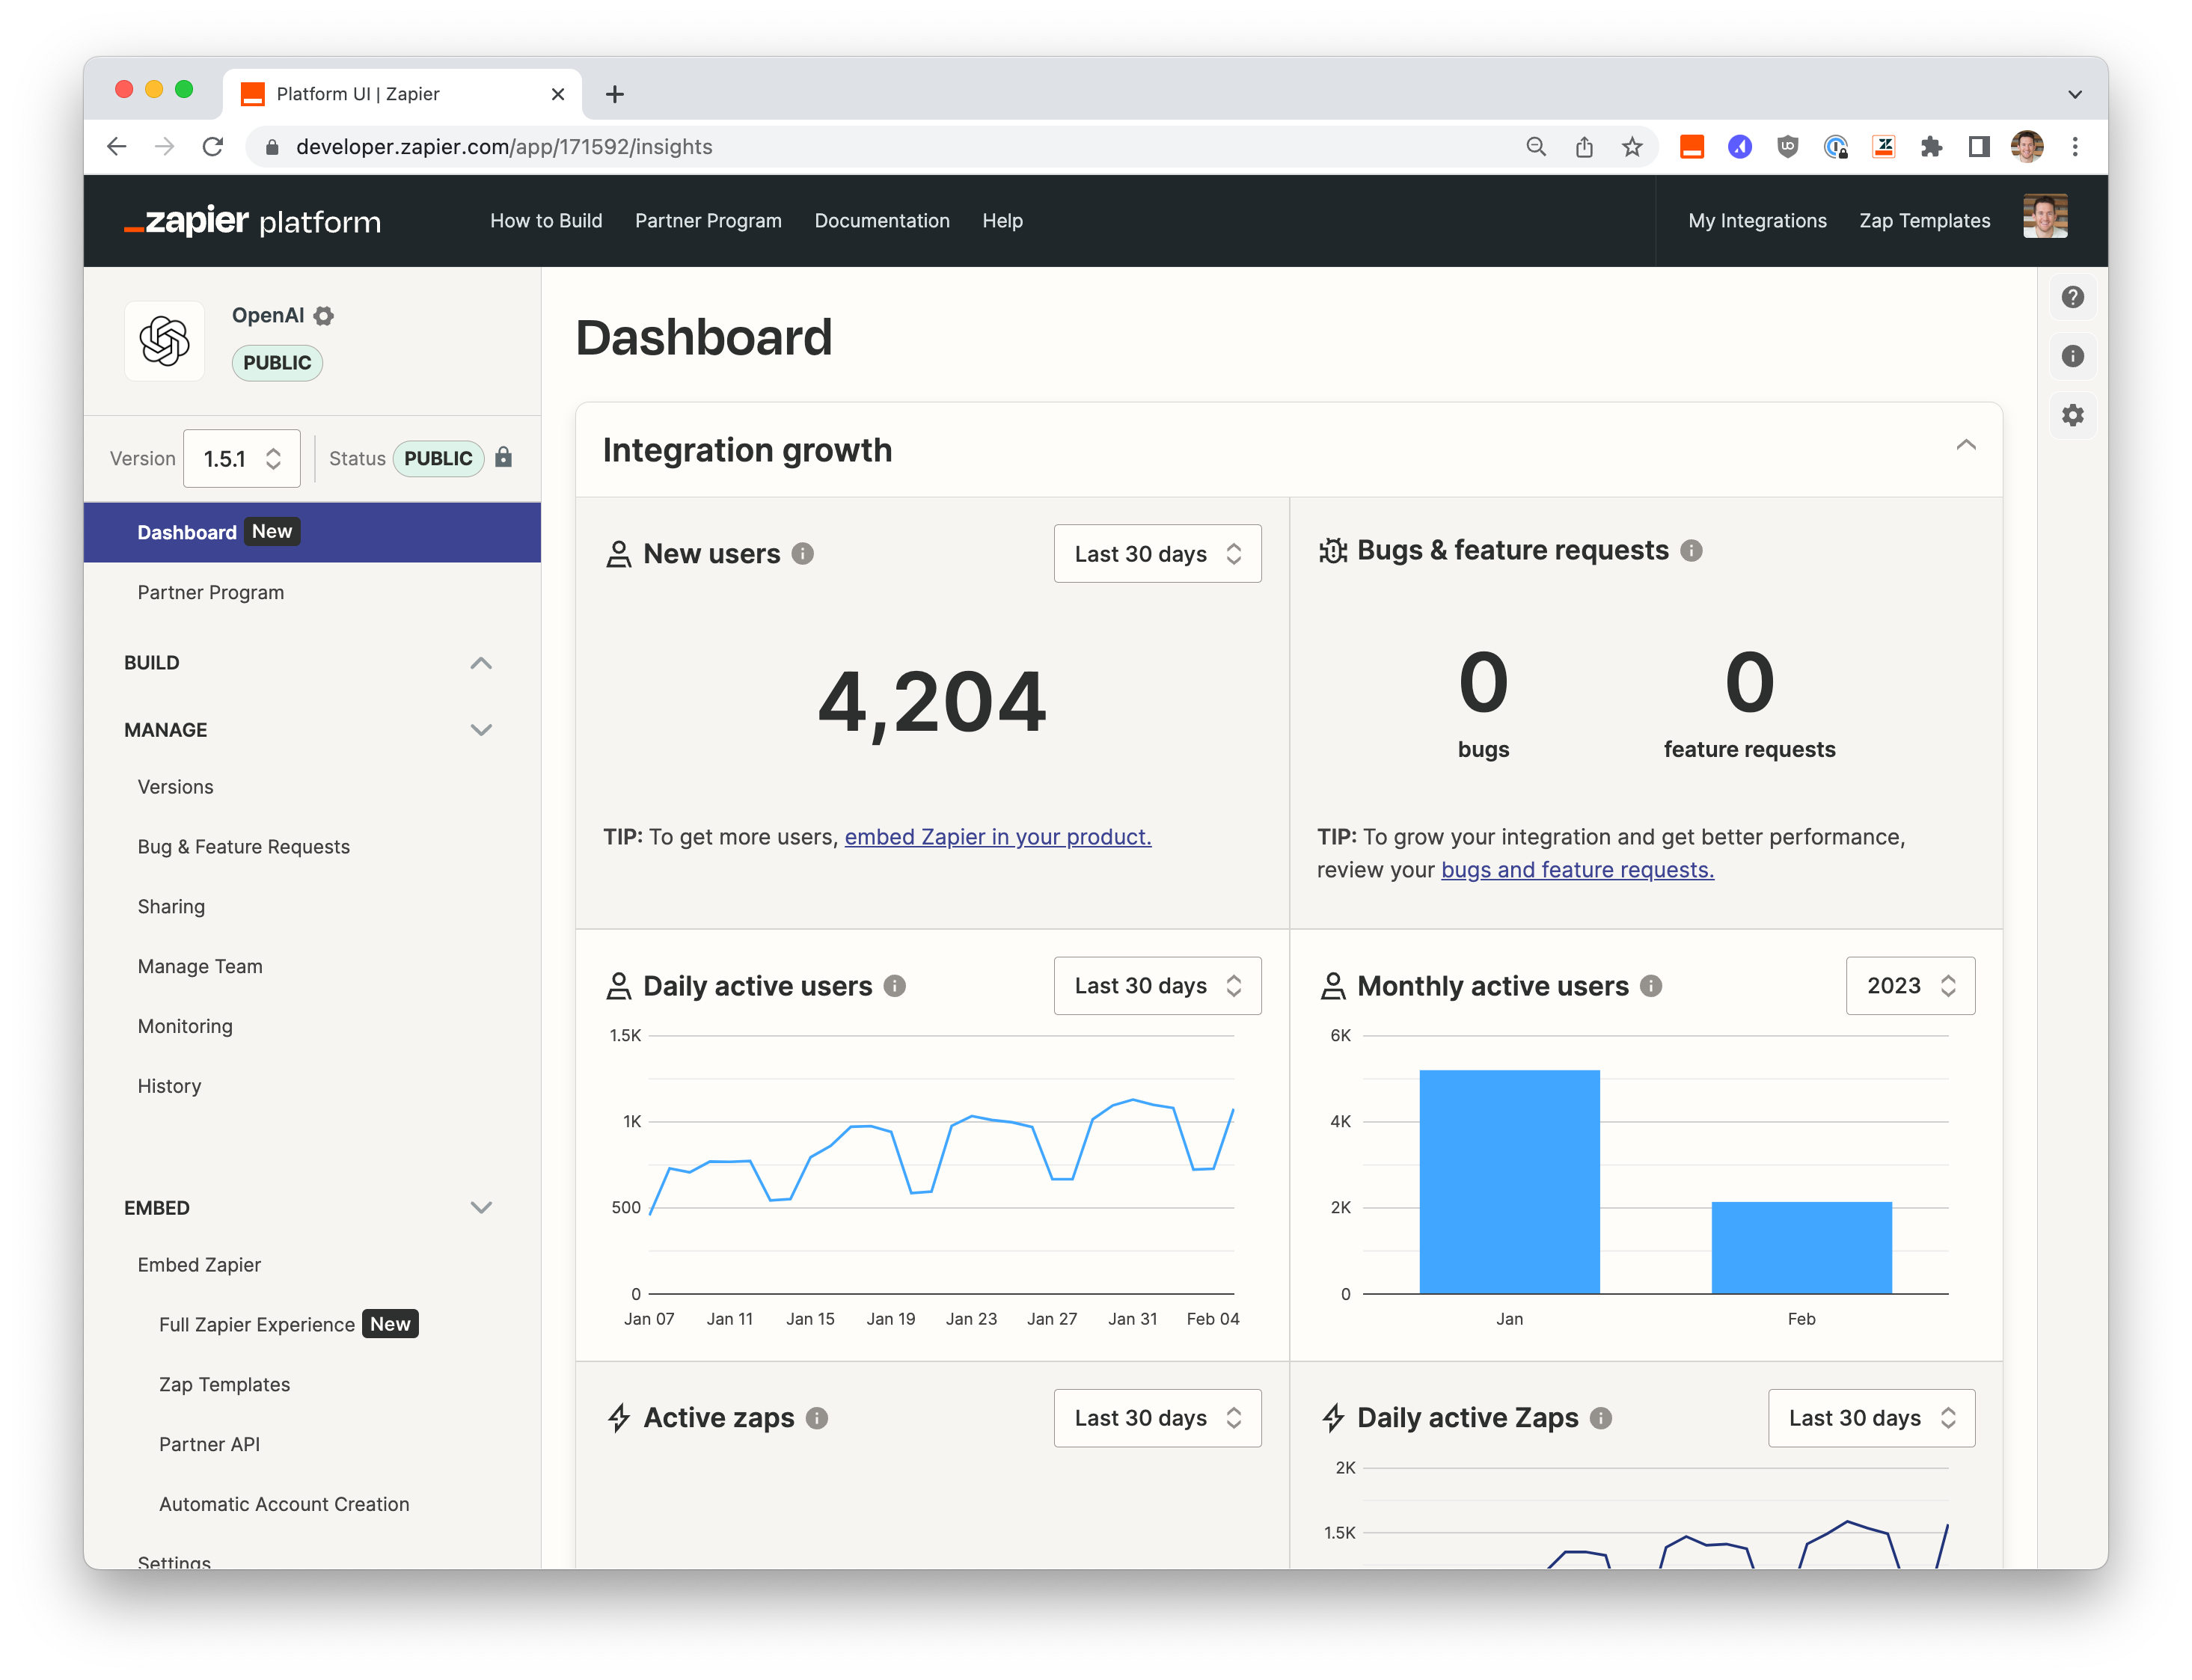
Task: Go to Zap Templates in top nav
Action: (1924, 221)
